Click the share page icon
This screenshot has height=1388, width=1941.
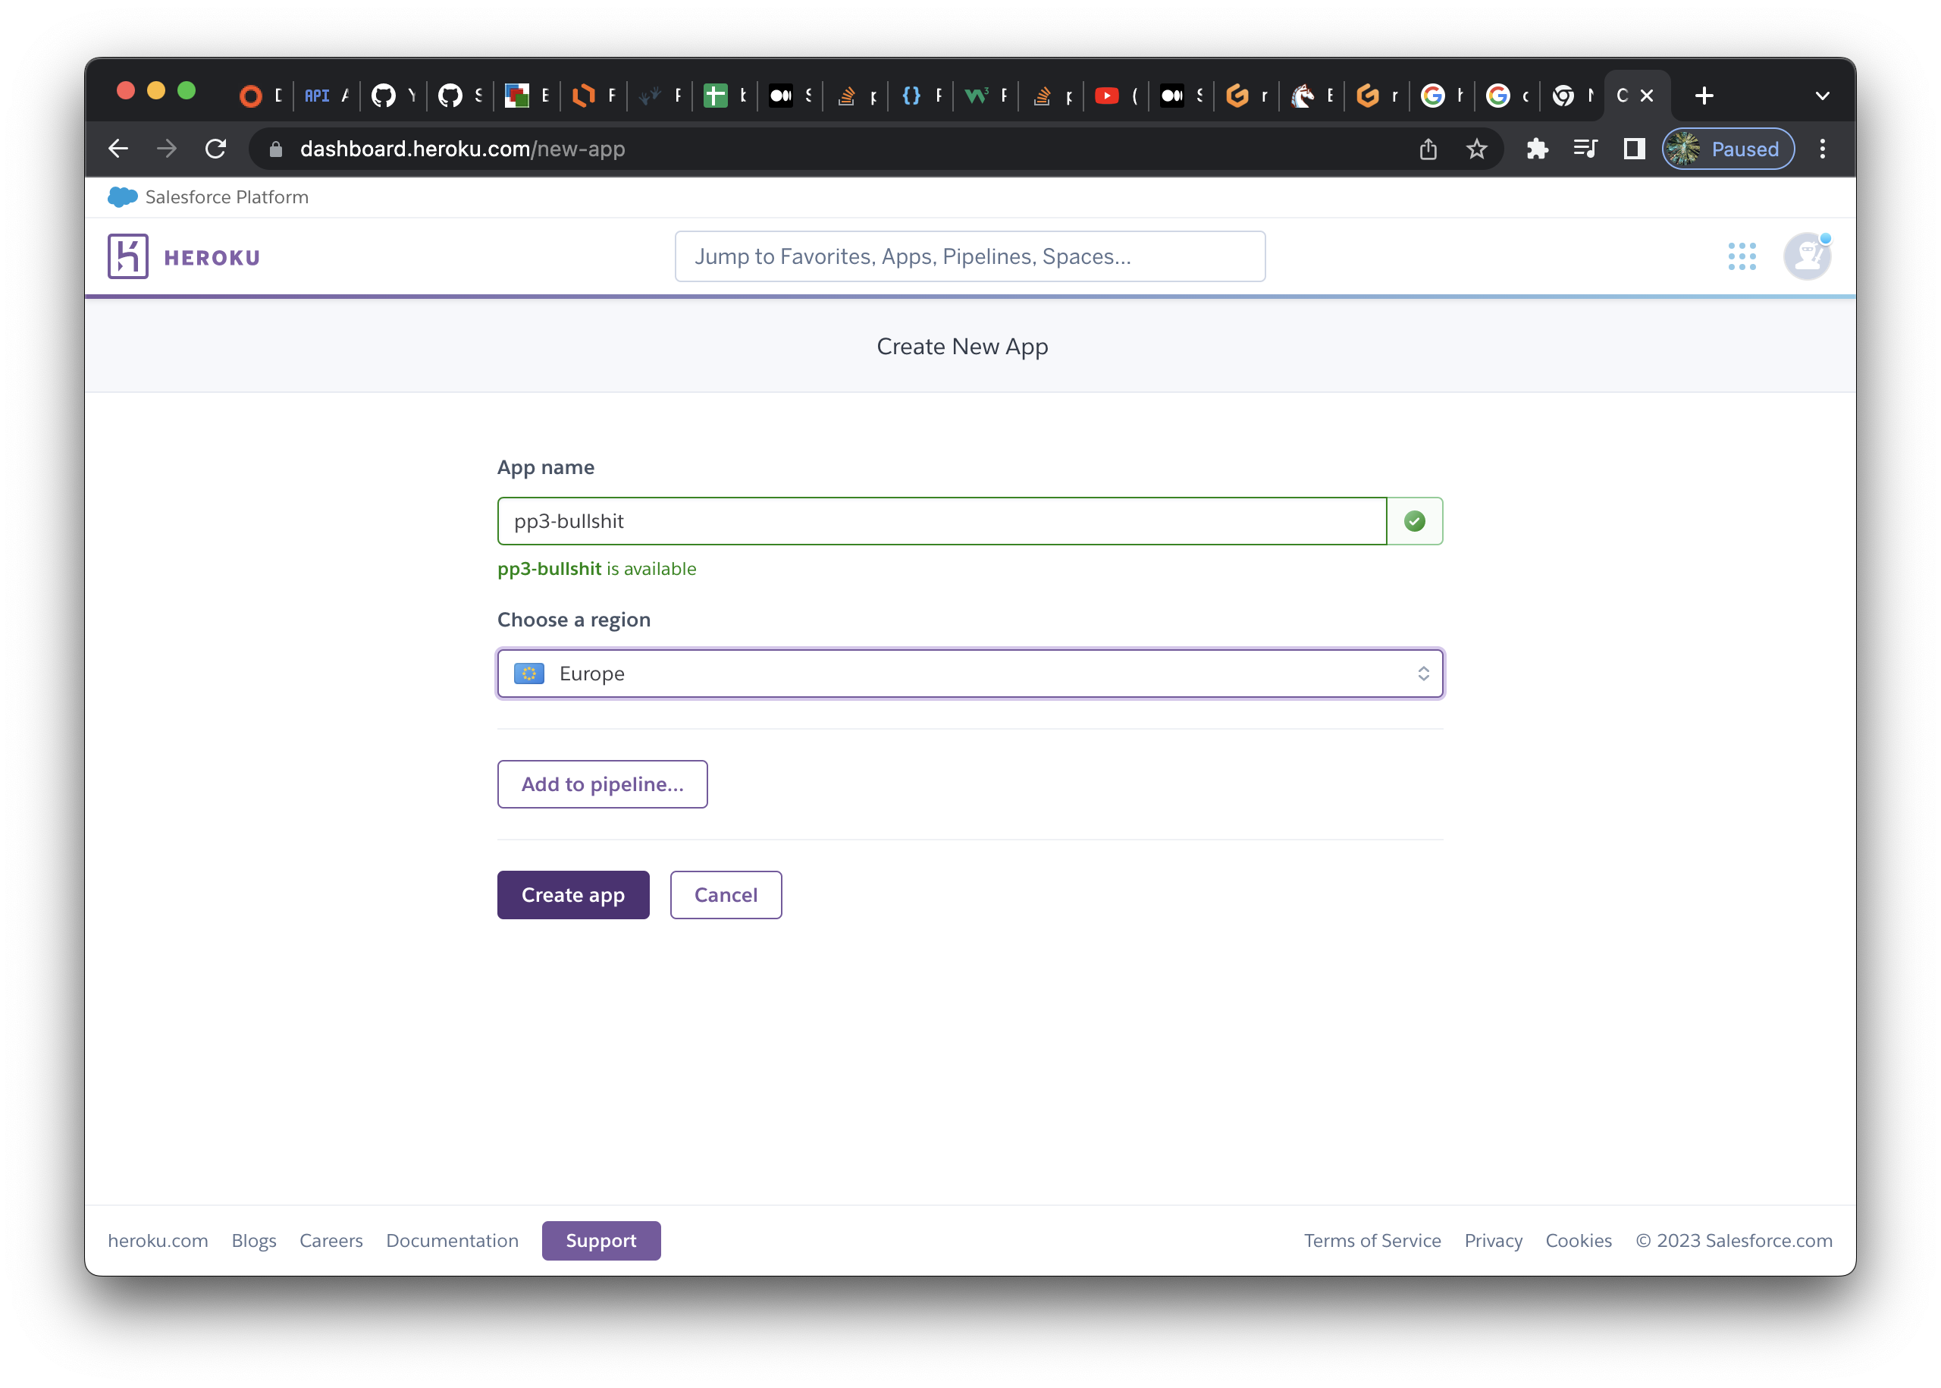[1428, 149]
